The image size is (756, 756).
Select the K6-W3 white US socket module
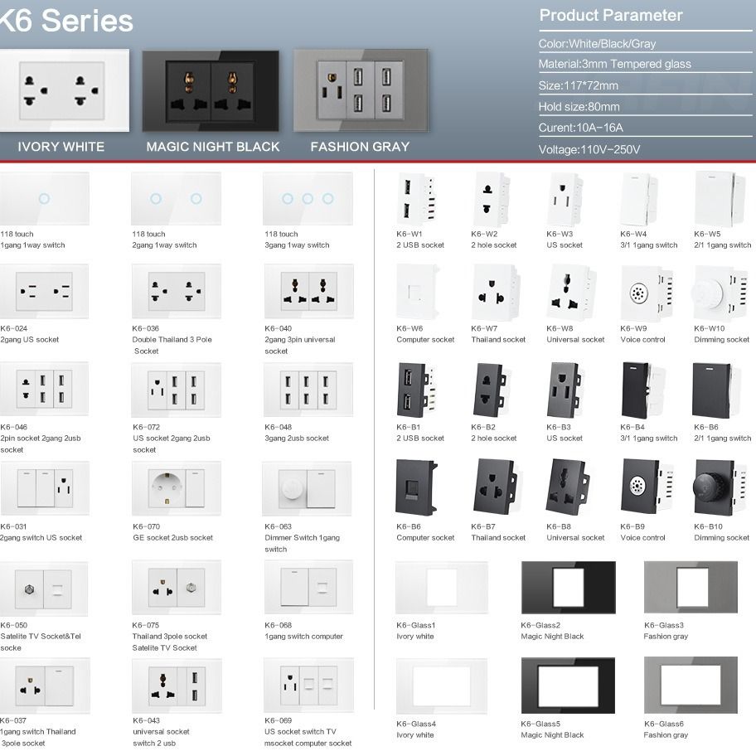click(565, 199)
